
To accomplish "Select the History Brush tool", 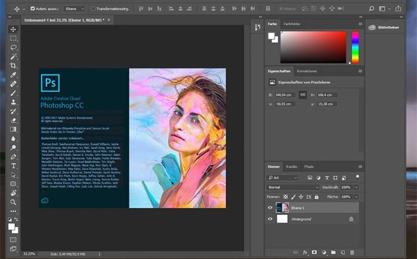I will coord(13,111).
